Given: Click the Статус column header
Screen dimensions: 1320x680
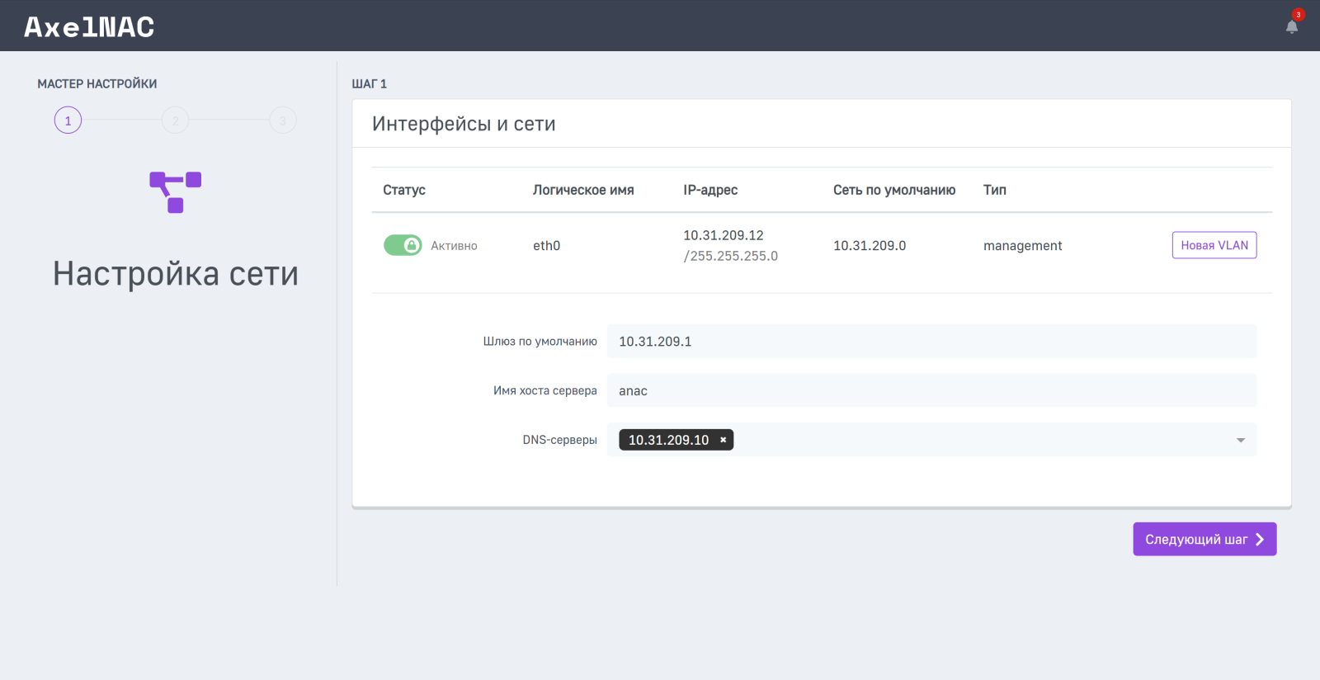Looking at the screenshot, I should click(404, 190).
